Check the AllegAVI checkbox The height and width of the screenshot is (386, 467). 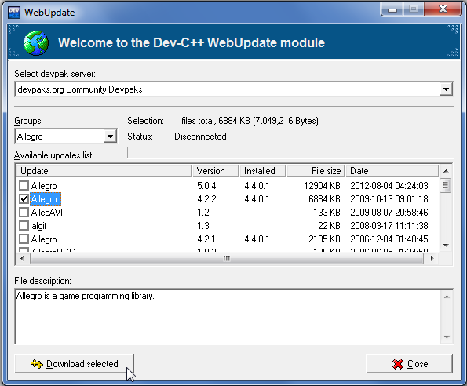(x=24, y=213)
